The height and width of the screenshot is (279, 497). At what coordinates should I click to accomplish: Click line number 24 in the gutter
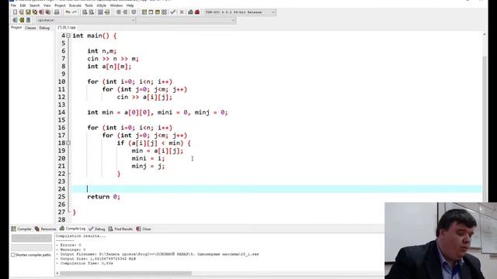point(61,189)
